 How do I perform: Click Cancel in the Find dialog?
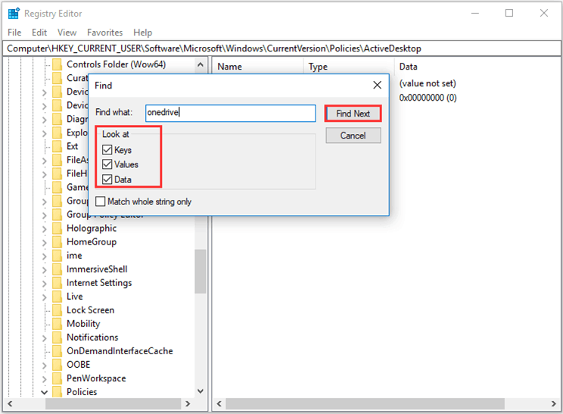pyautogui.click(x=353, y=135)
